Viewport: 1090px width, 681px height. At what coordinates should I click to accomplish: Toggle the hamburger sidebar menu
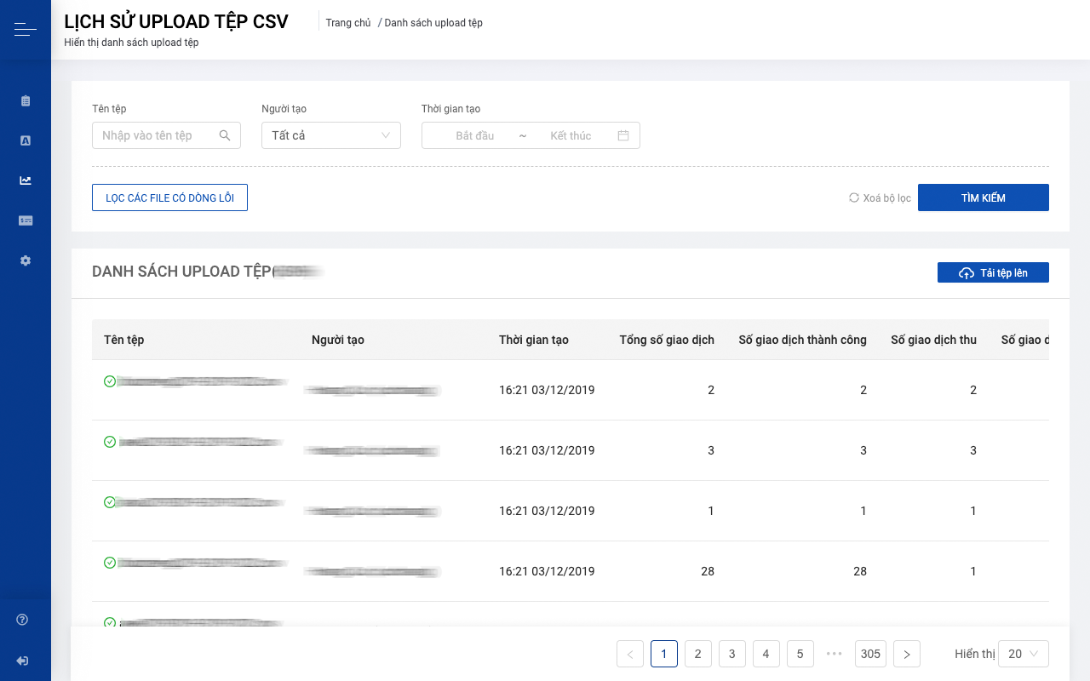tap(26, 31)
